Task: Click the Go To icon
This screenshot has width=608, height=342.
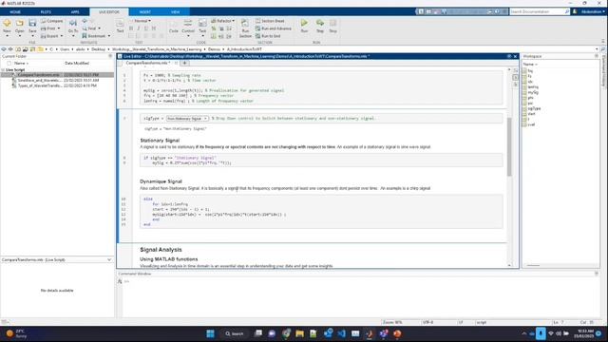Action: point(73,24)
